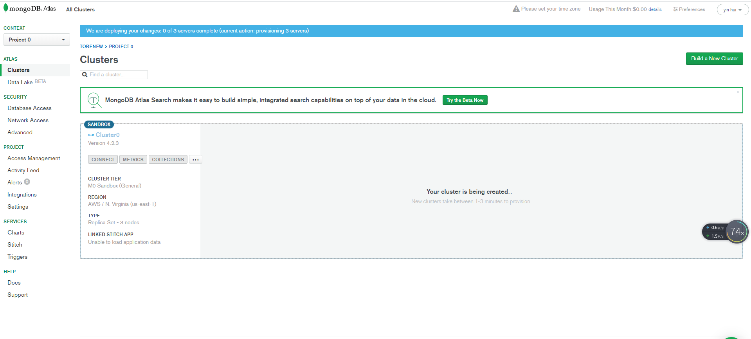Image resolution: width=751 pixels, height=339 pixels.
Task: Click the Cluster0 node icon beside cluster name
Action: point(91,135)
